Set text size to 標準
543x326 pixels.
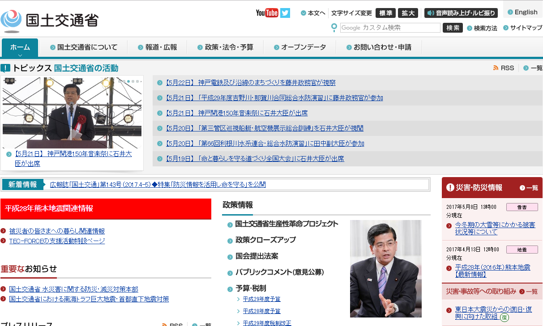click(x=385, y=13)
